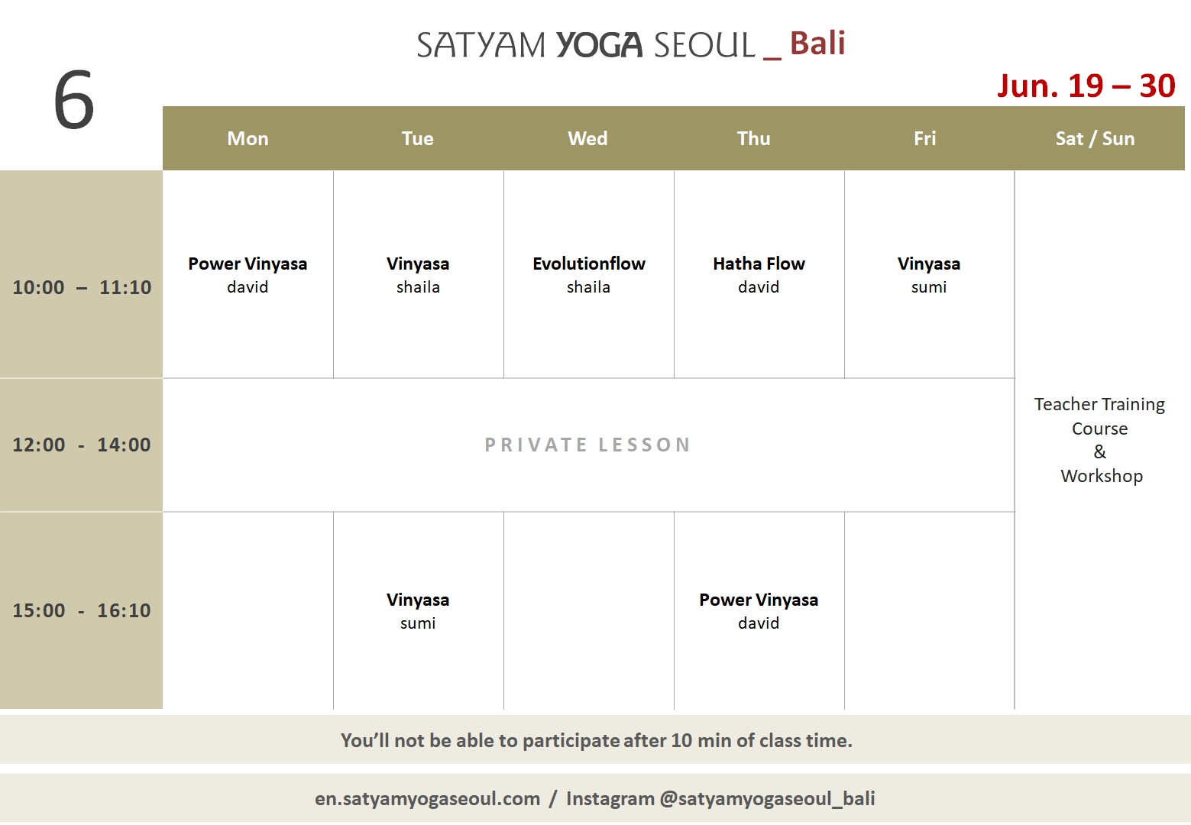Select the 15:00 - 16:10 time slot
This screenshot has width=1191, height=825.
coord(82,610)
